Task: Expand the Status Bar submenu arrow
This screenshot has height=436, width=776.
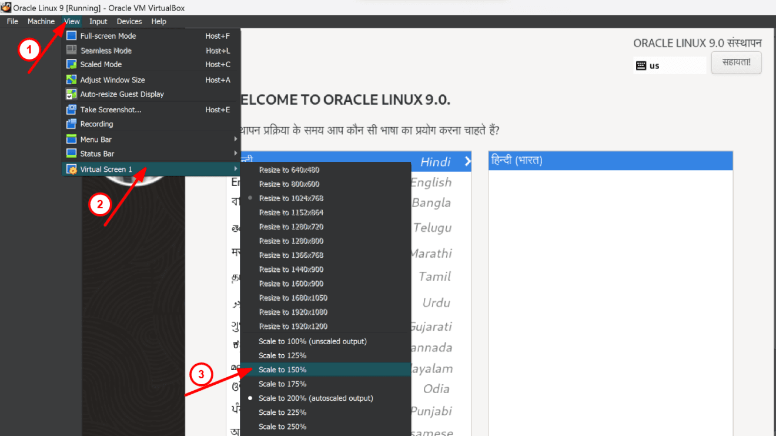Action: point(236,154)
